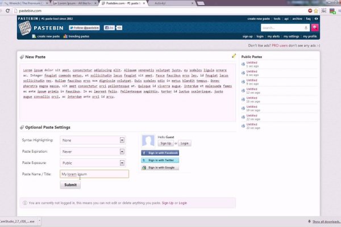Open the Paste Exposure dropdown
This screenshot has width=341, height=227.
[93, 163]
